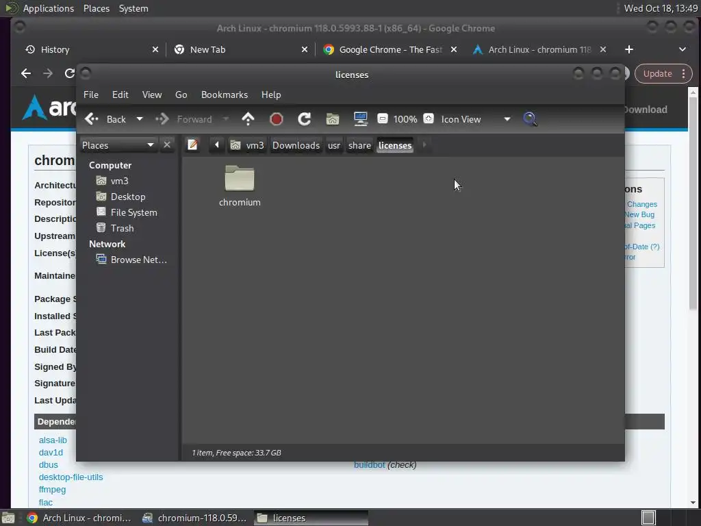Click the alsa-lib dependency link
This screenshot has height=526, width=701.
click(53, 440)
